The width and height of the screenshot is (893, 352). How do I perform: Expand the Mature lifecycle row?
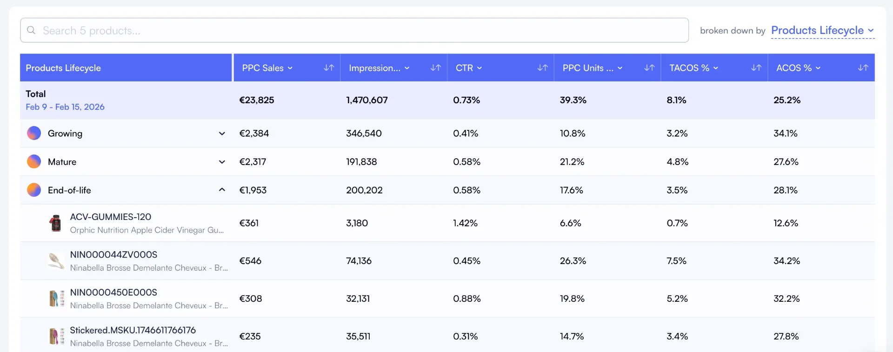[222, 162]
